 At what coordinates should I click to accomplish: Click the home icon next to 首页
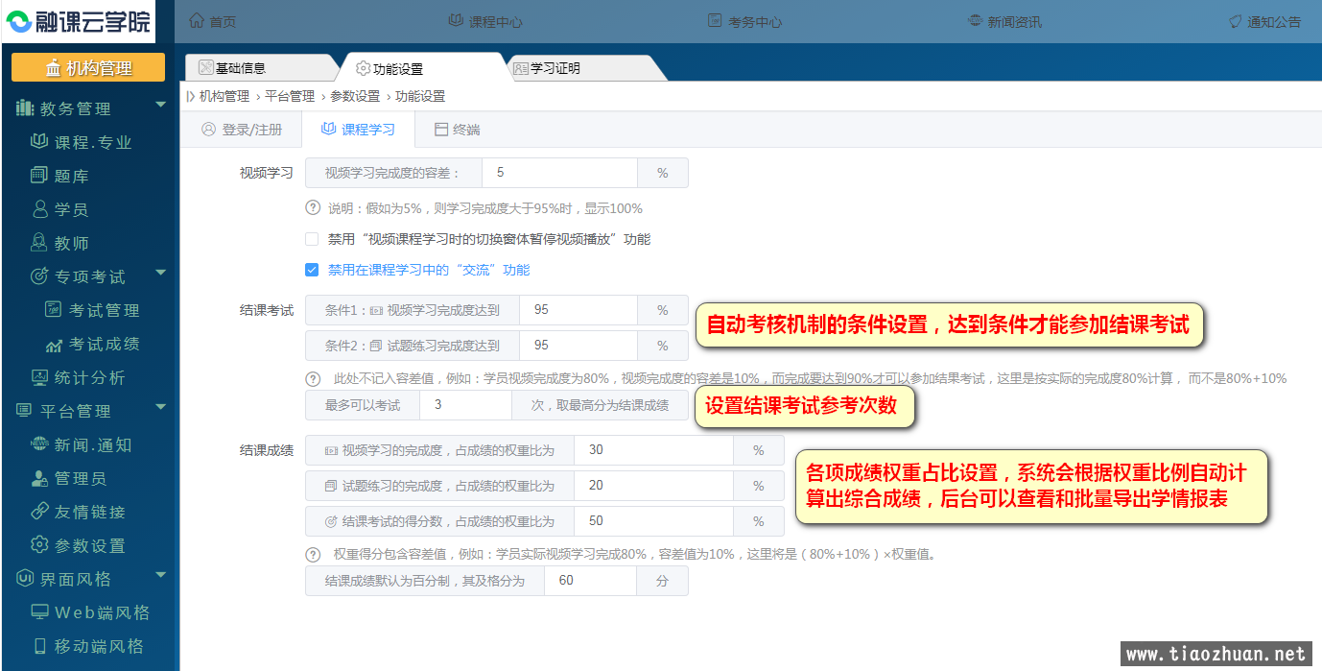[x=197, y=21]
